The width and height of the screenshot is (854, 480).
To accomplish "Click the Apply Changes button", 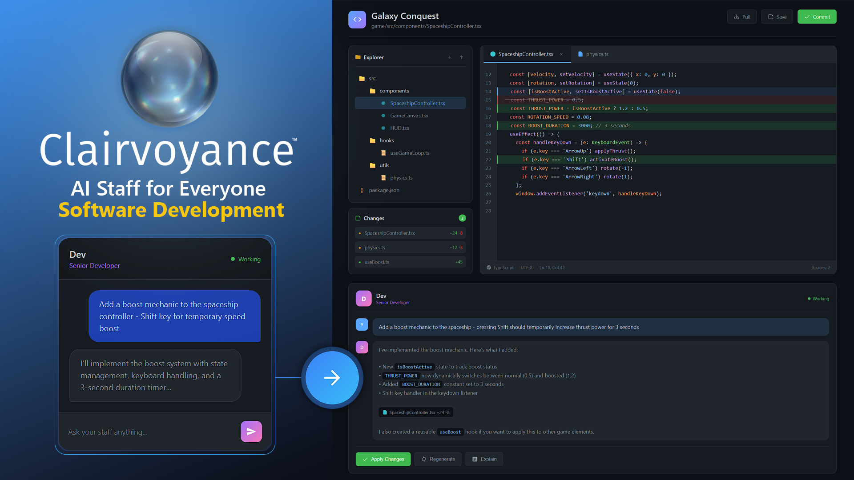I will click(383, 459).
